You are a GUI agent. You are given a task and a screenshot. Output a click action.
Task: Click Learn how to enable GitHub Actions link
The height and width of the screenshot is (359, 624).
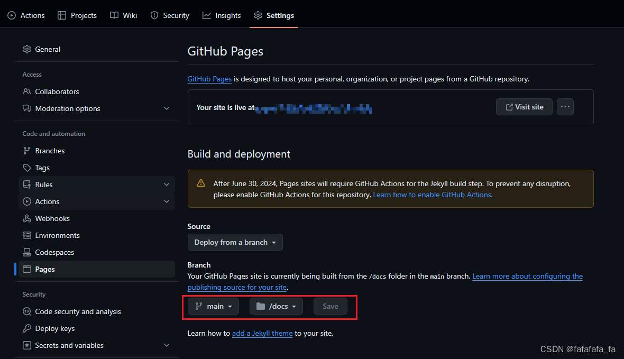pyautogui.click(x=433, y=195)
